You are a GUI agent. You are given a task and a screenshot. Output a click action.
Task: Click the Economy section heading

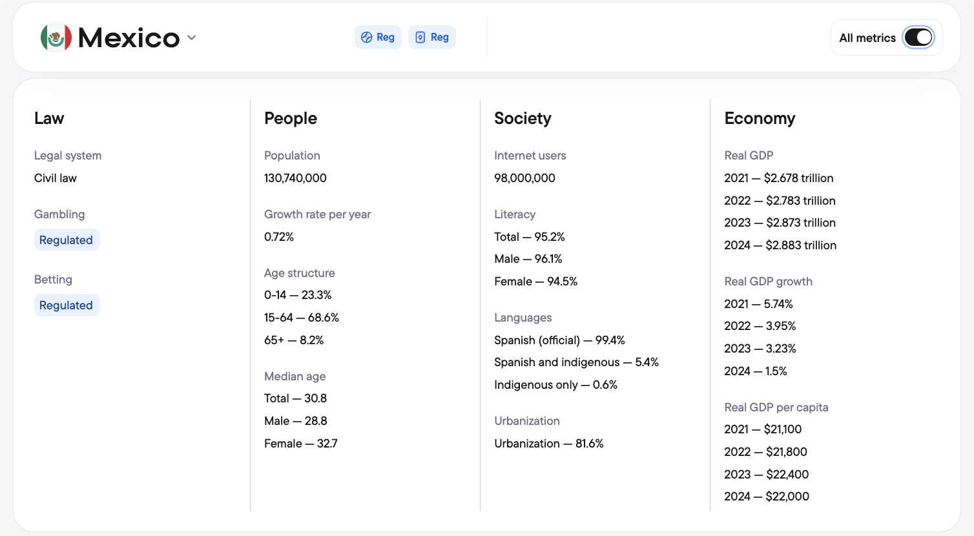[x=760, y=118]
